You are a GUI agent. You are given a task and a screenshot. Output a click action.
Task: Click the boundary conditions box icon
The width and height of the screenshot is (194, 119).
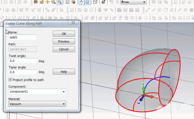click(x=91, y=10)
